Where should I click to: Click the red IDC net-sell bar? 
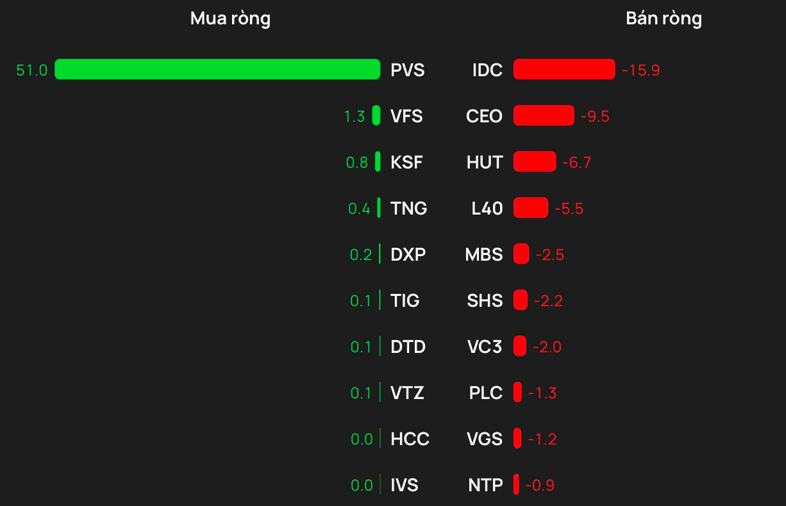point(564,69)
